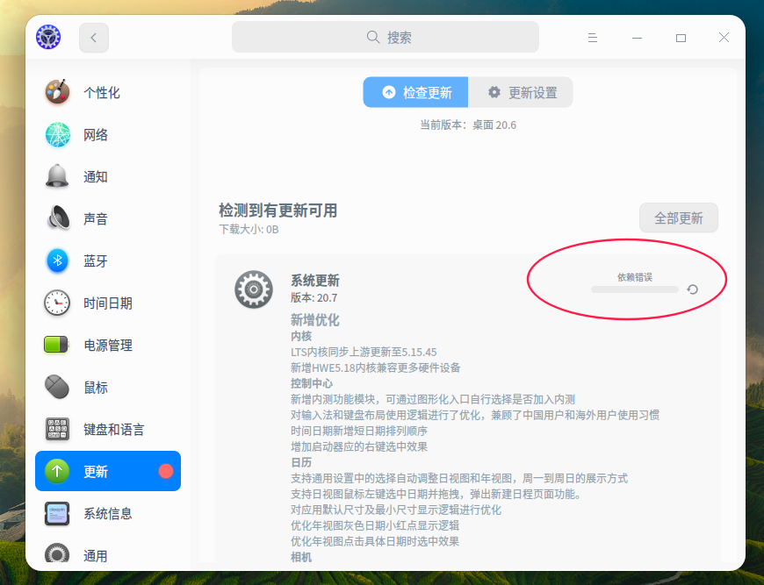Select the 通知 notifications bell icon

56,176
